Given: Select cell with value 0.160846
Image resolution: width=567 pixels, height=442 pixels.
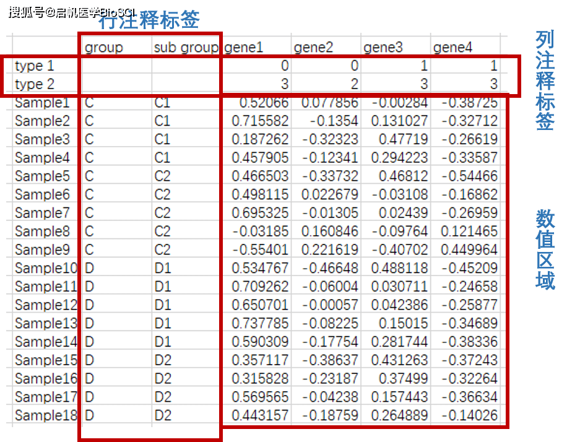Looking at the screenshot, I should click(330, 232).
